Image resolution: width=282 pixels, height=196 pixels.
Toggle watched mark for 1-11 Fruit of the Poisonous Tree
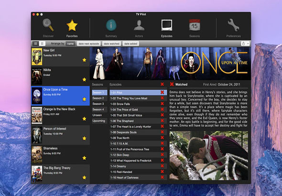tap(162, 149)
